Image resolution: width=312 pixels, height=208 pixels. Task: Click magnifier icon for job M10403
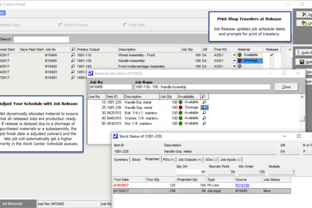click(73, 72)
